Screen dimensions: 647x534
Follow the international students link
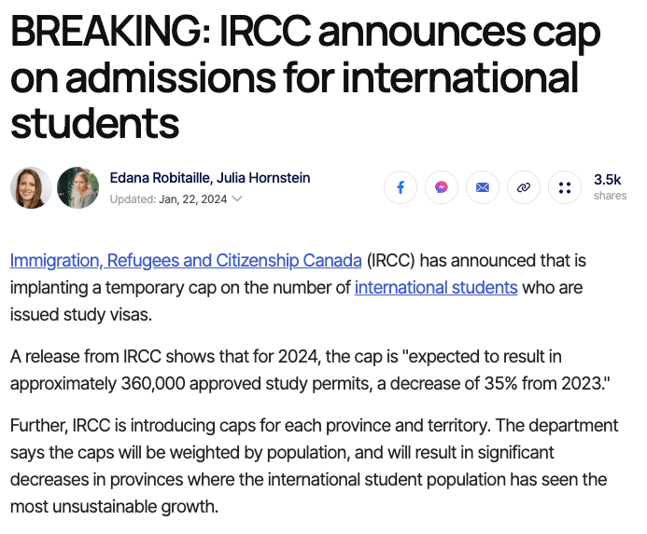coord(436,288)
